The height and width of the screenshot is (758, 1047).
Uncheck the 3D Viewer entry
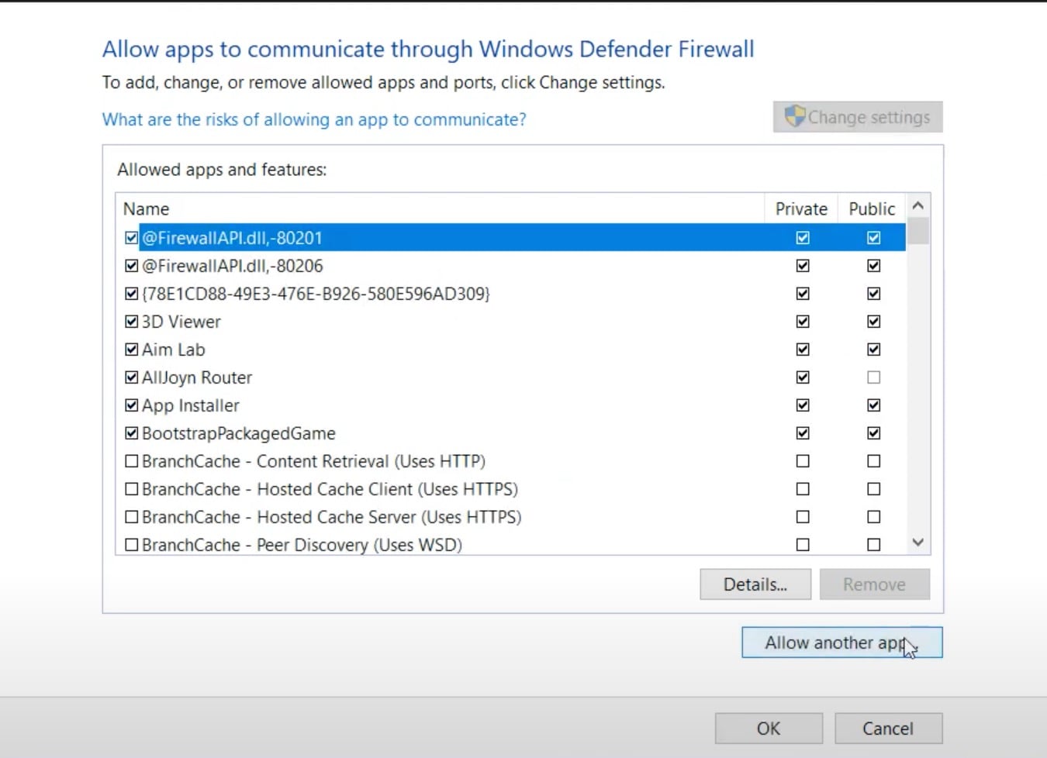click(x=130, y=321)
